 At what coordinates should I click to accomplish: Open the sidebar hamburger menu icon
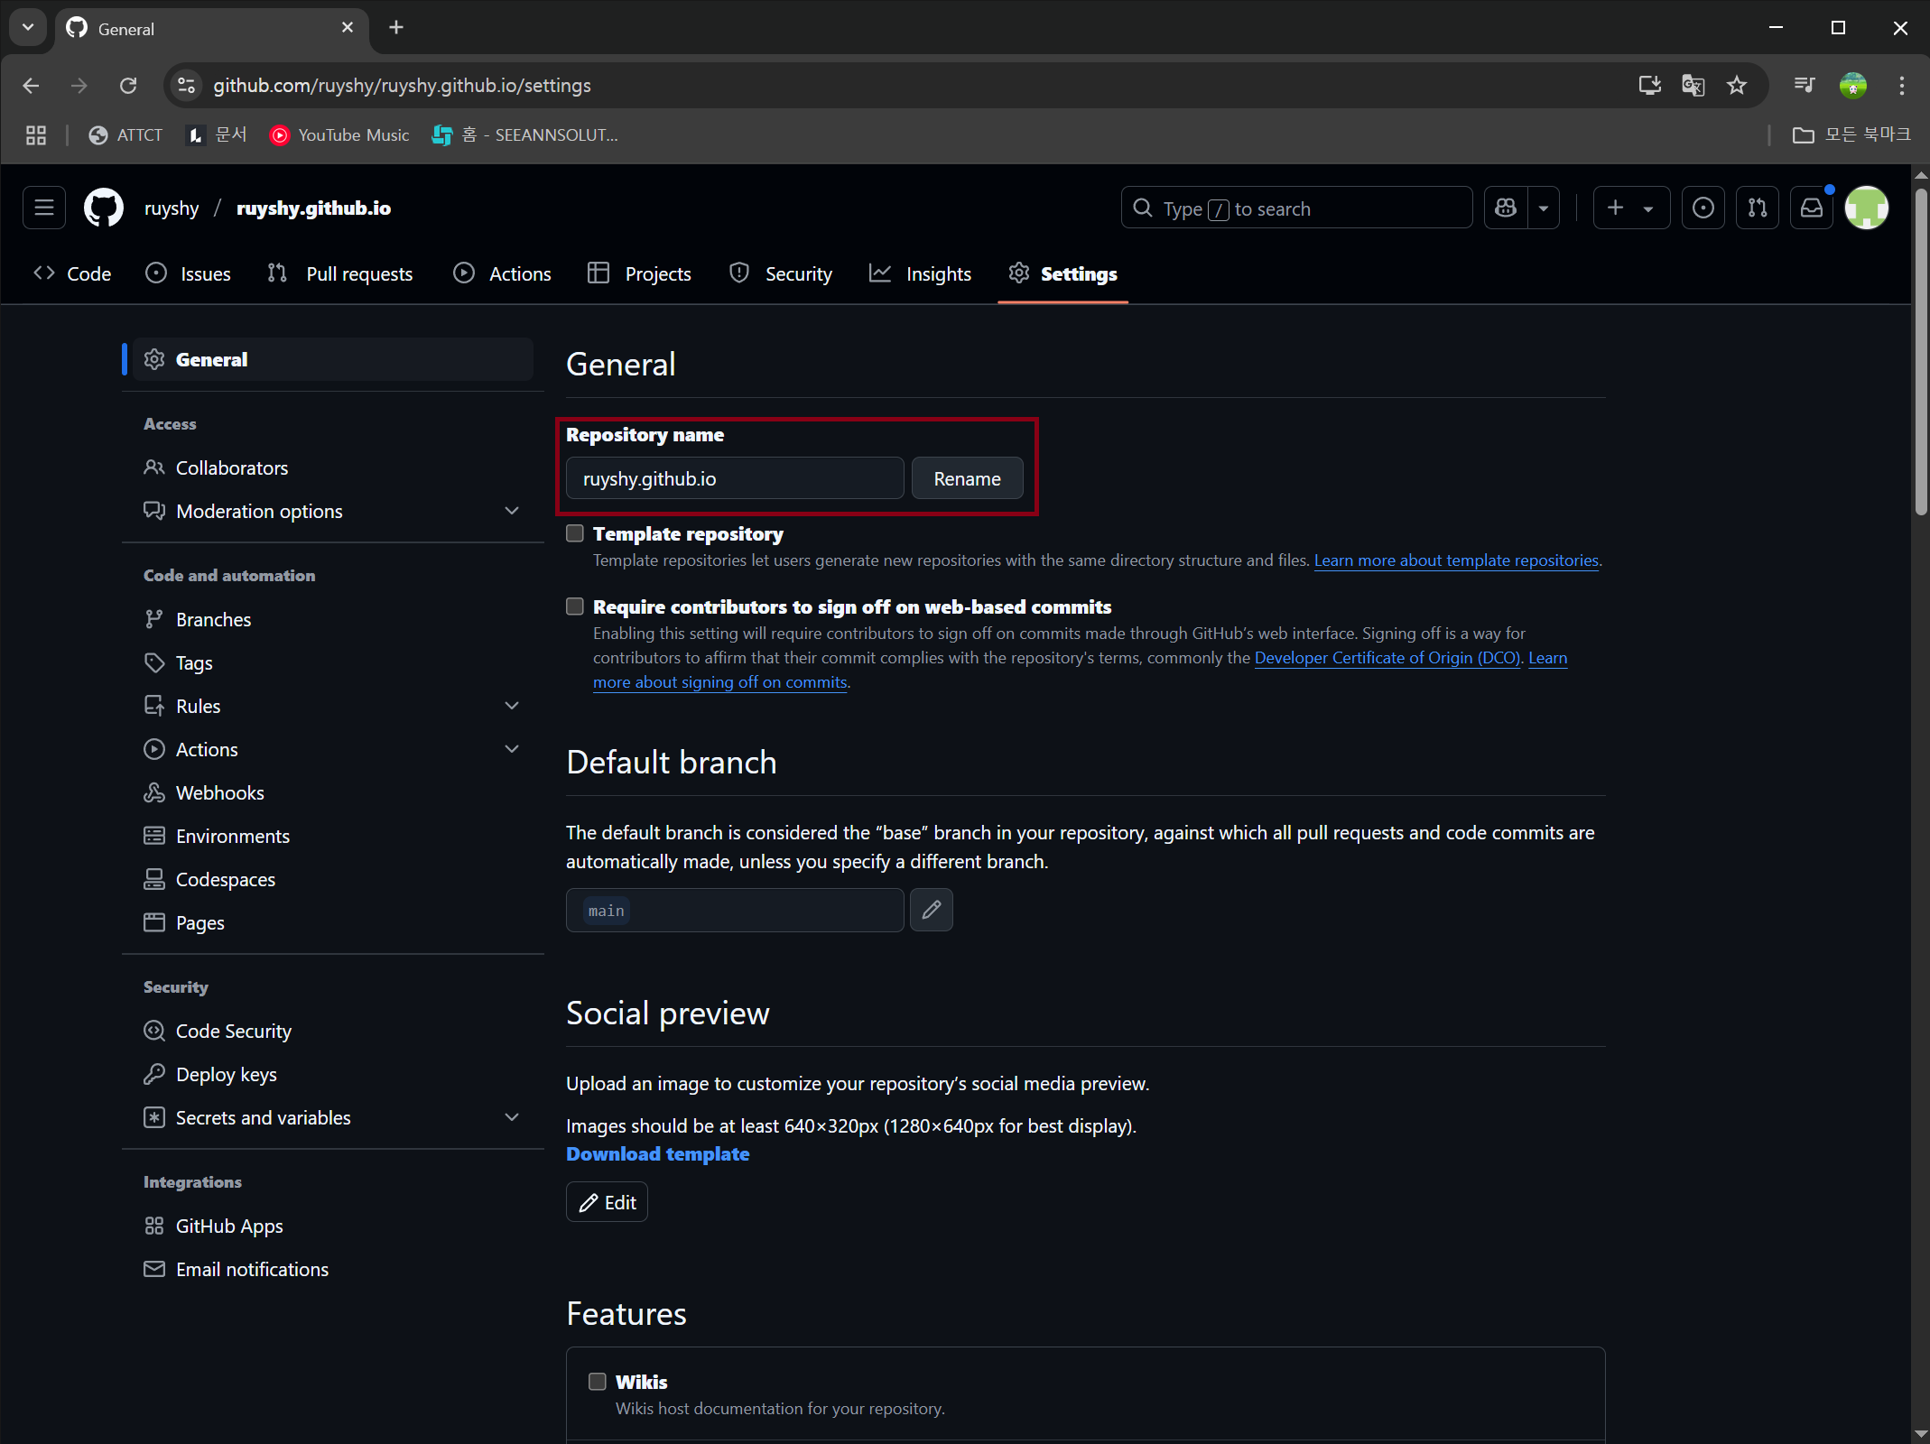[x=43, y=208]
